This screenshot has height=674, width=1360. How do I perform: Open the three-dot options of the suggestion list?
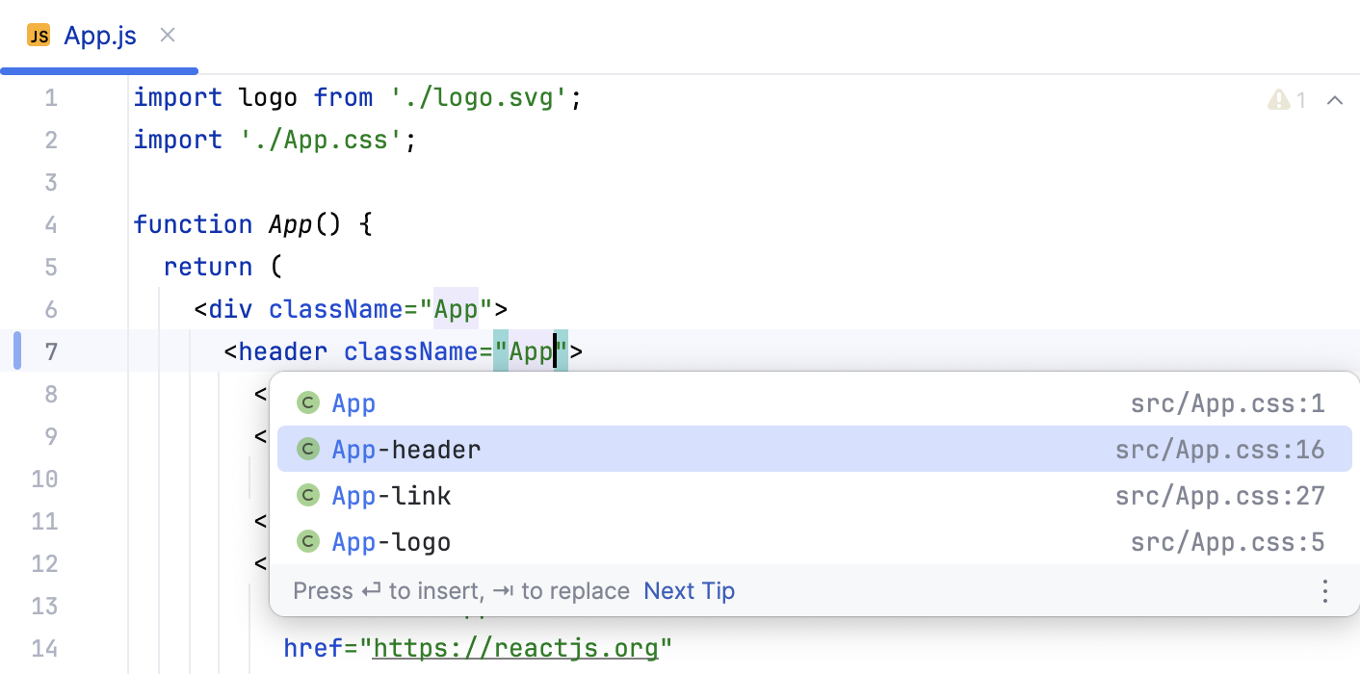(1325, 590)
